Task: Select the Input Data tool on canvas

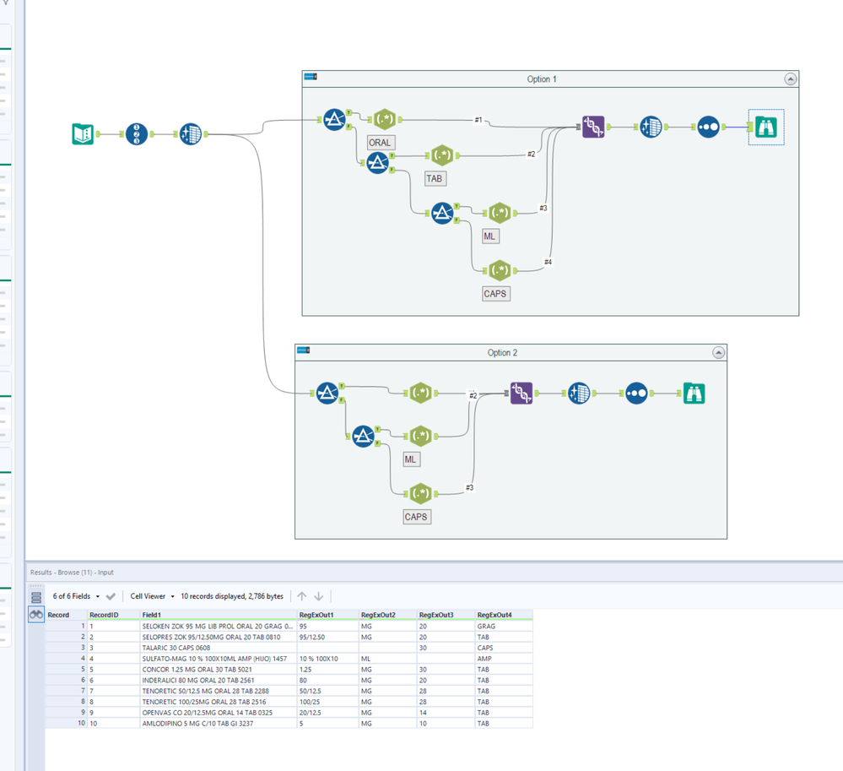Action: click(83, 134)
